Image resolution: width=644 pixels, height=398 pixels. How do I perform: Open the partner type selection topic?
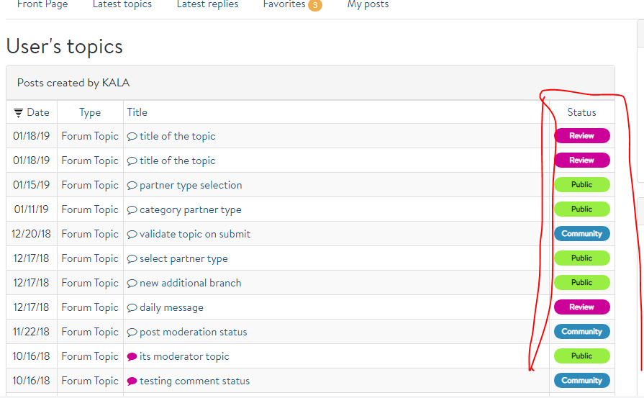coord(191,185)
